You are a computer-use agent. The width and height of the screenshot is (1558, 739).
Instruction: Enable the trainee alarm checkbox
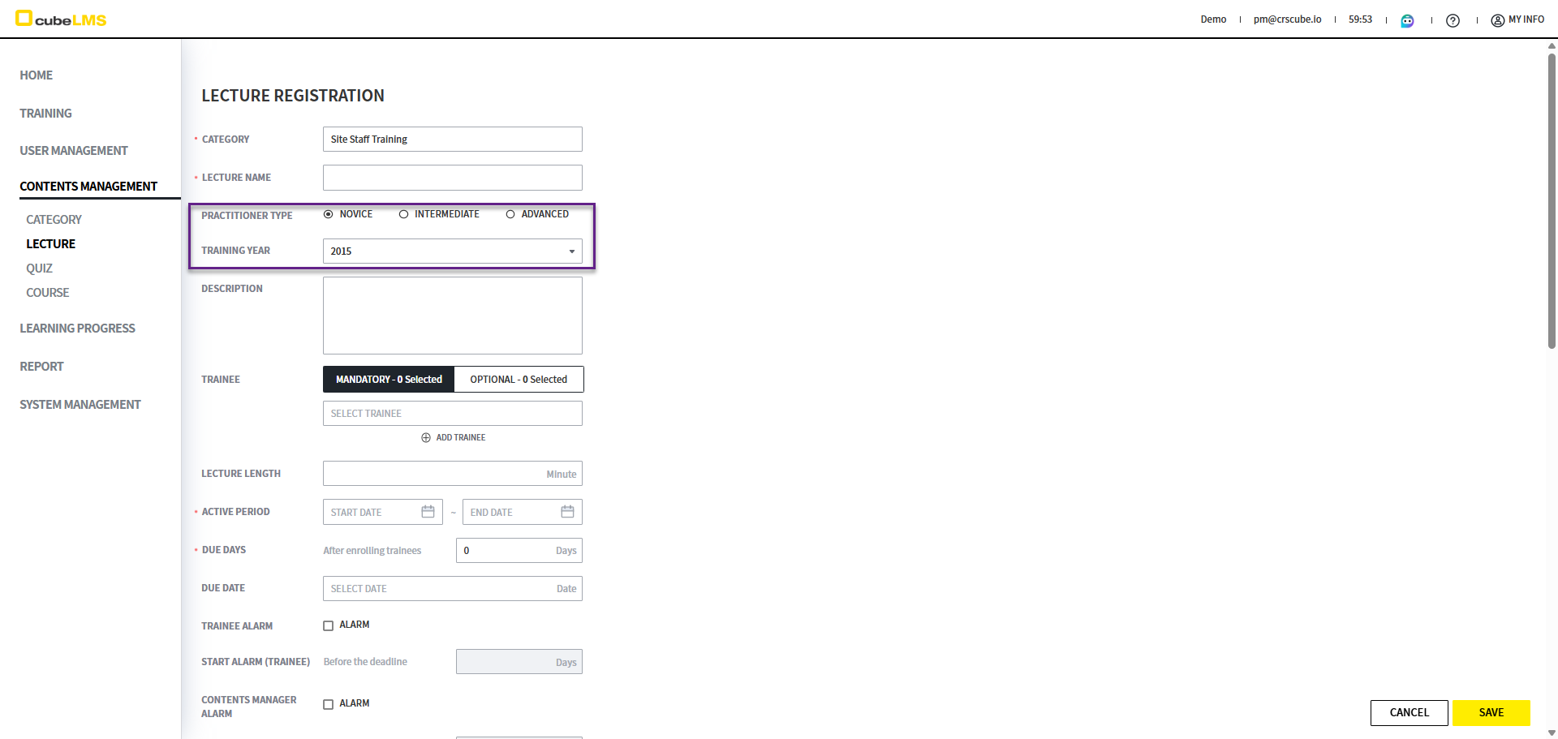(329, 625)
